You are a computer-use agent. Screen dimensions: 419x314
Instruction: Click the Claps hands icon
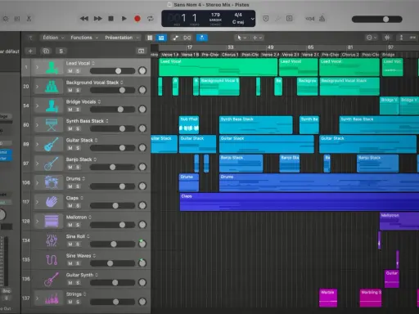(x=52, y=202)
